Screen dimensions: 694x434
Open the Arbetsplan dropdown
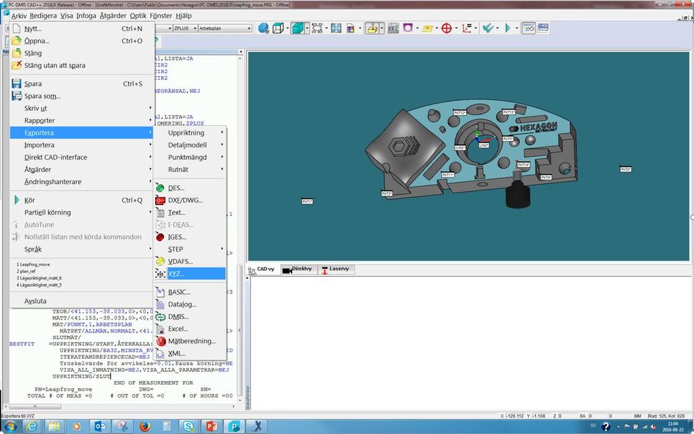point(225,28)
